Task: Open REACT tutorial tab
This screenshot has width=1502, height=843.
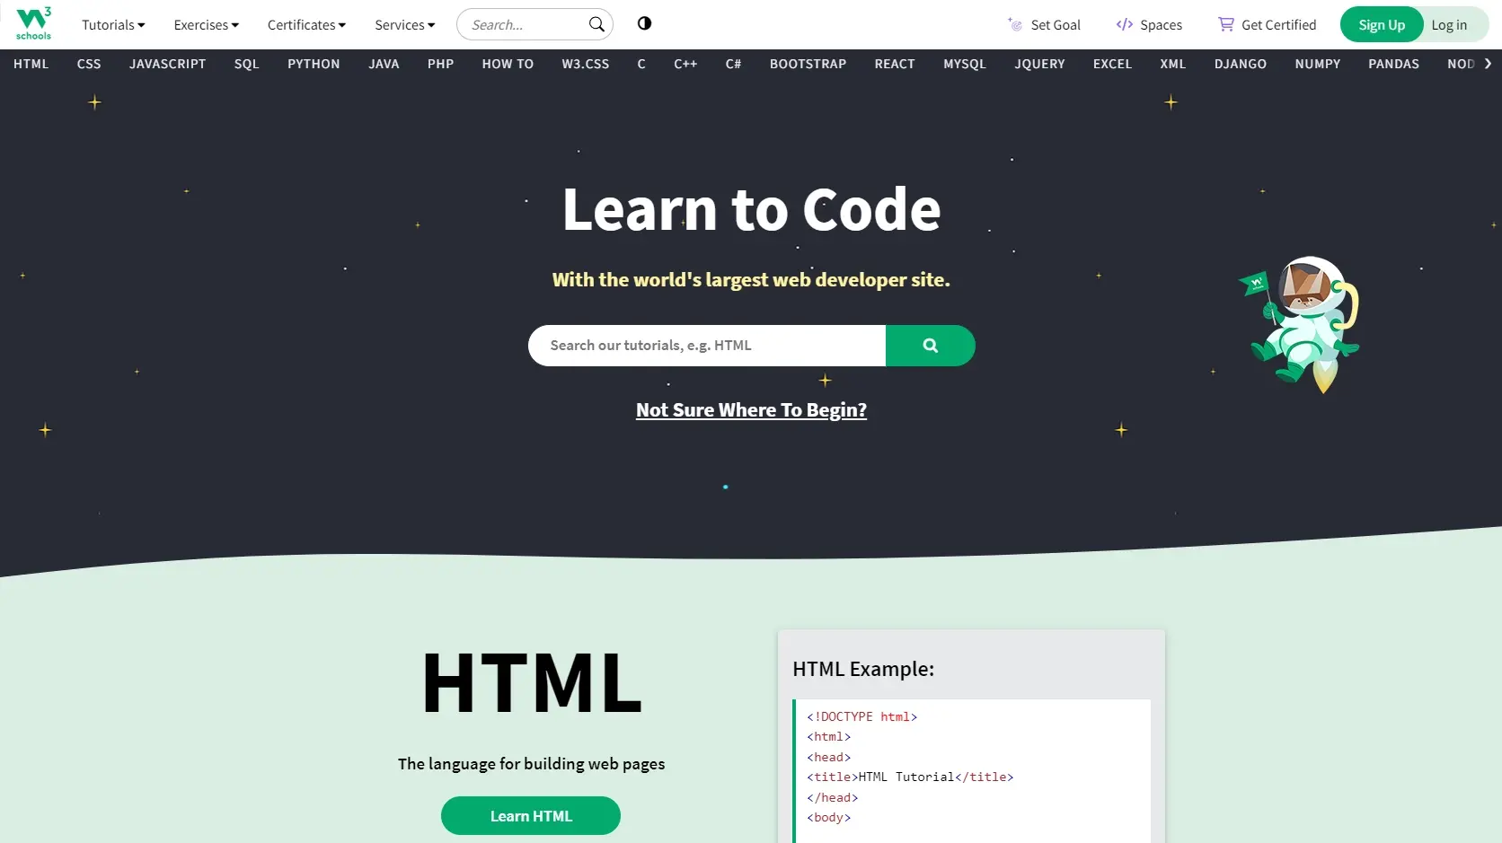Action: tap(895, 64)
